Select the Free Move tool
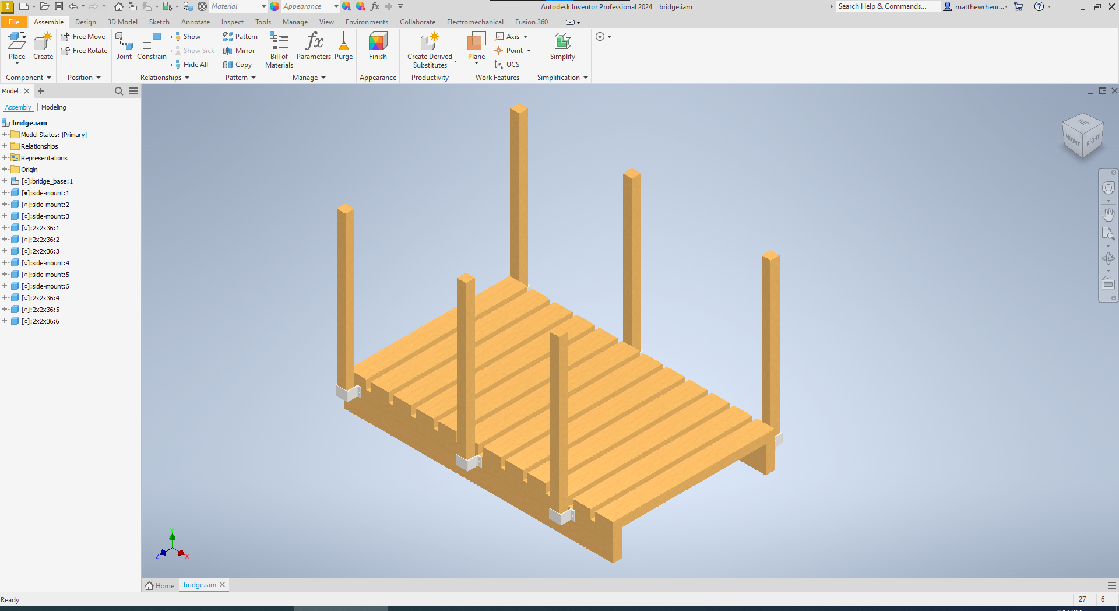The image size is (1119, 611). (83, 37)
